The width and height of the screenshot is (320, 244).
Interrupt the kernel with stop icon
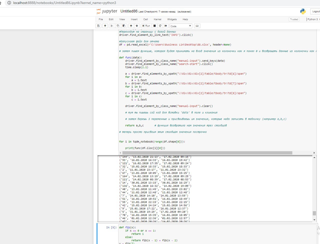point(154,26)
